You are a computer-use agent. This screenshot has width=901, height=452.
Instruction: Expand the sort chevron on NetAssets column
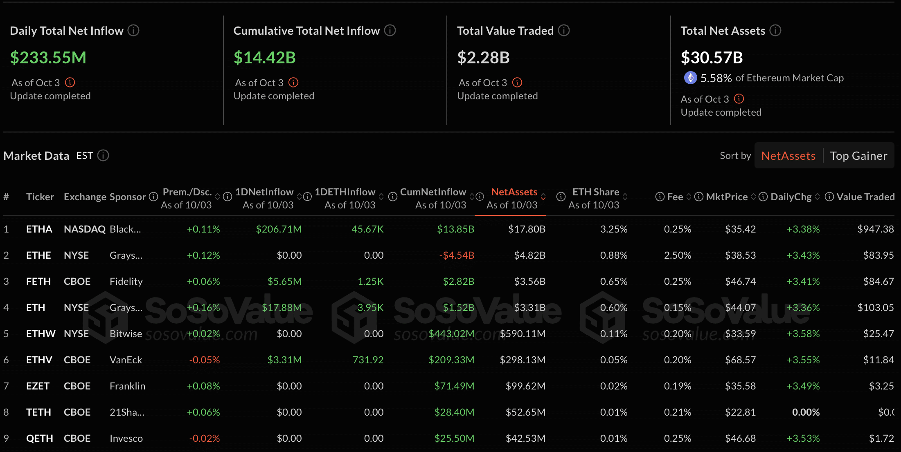[x=543, y=197]
